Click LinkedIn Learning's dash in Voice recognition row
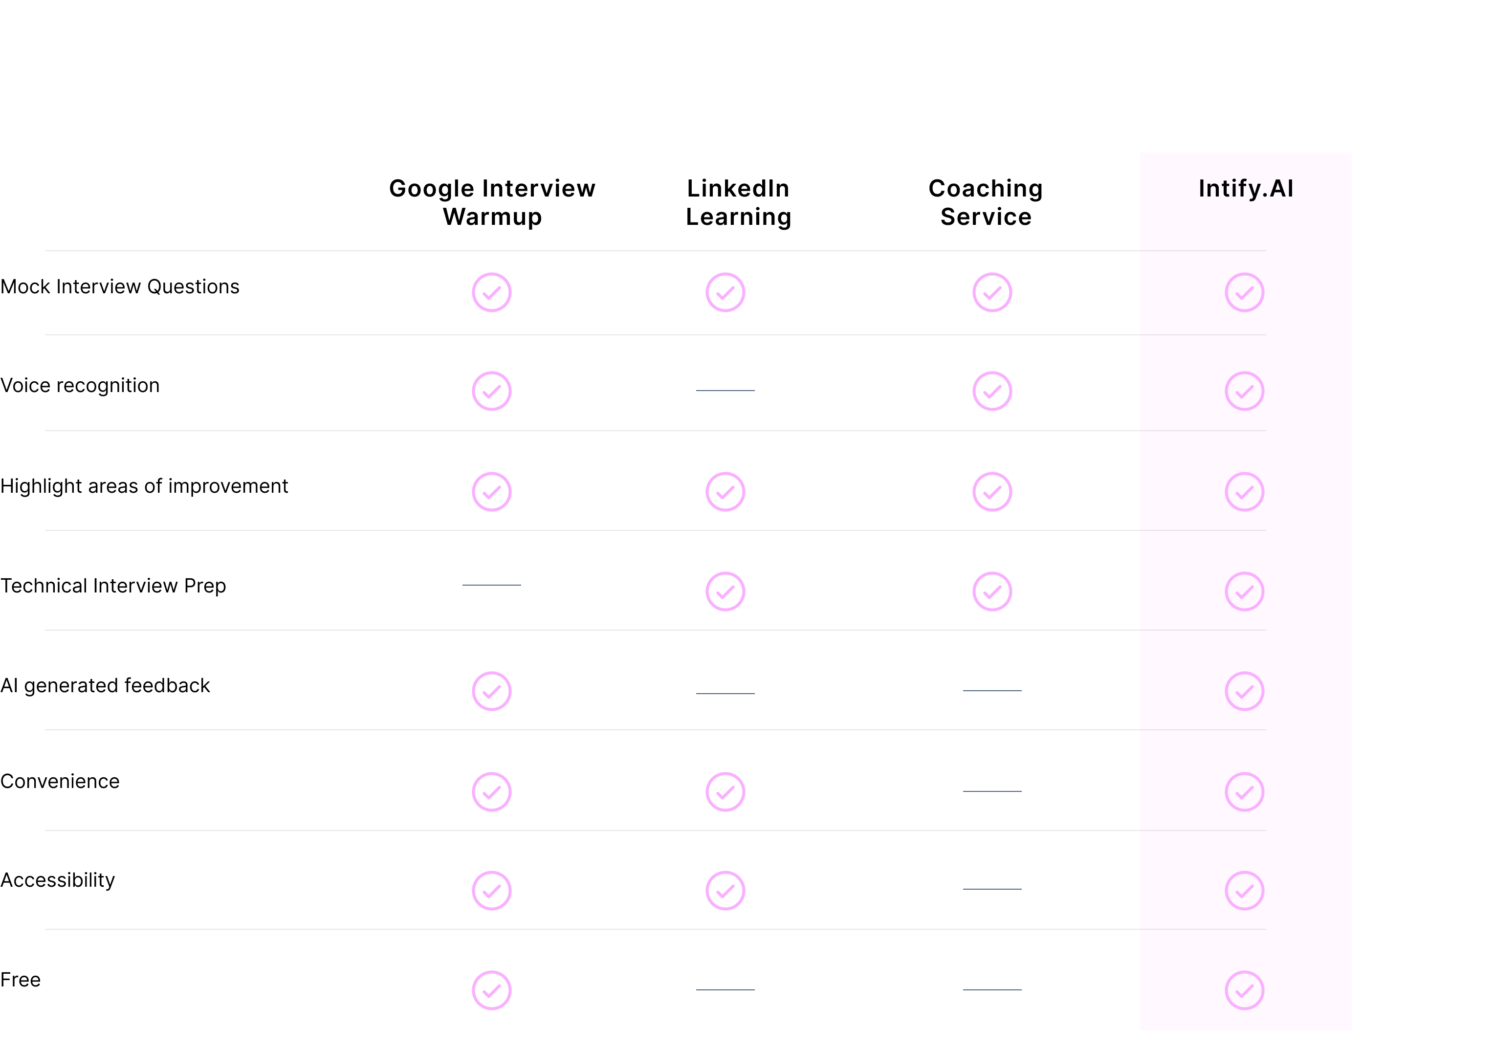Screen dimensions: 1495x1050 click(726, 391)
